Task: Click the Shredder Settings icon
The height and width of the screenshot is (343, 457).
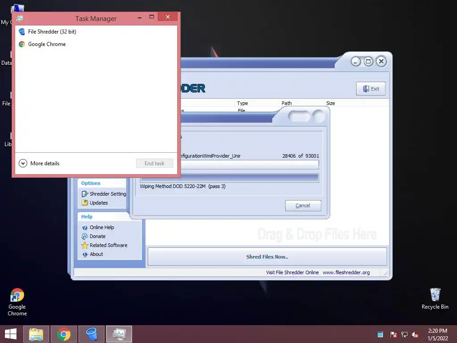Action: (85, 194)
